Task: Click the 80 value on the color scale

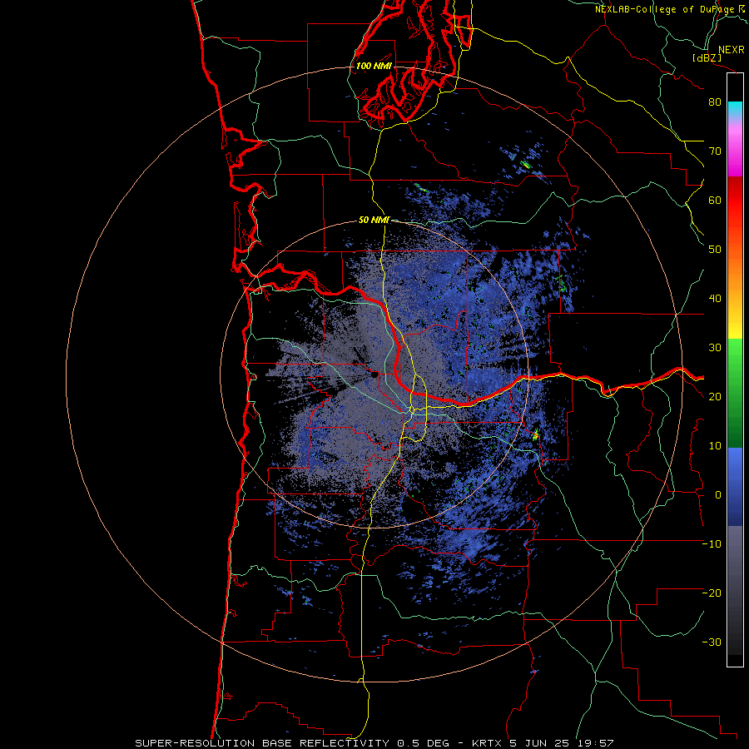Action: tap(715, 102)
